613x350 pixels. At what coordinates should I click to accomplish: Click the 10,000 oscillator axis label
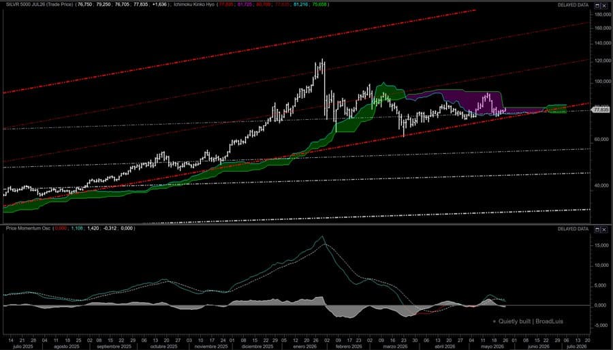pos(603,266)
